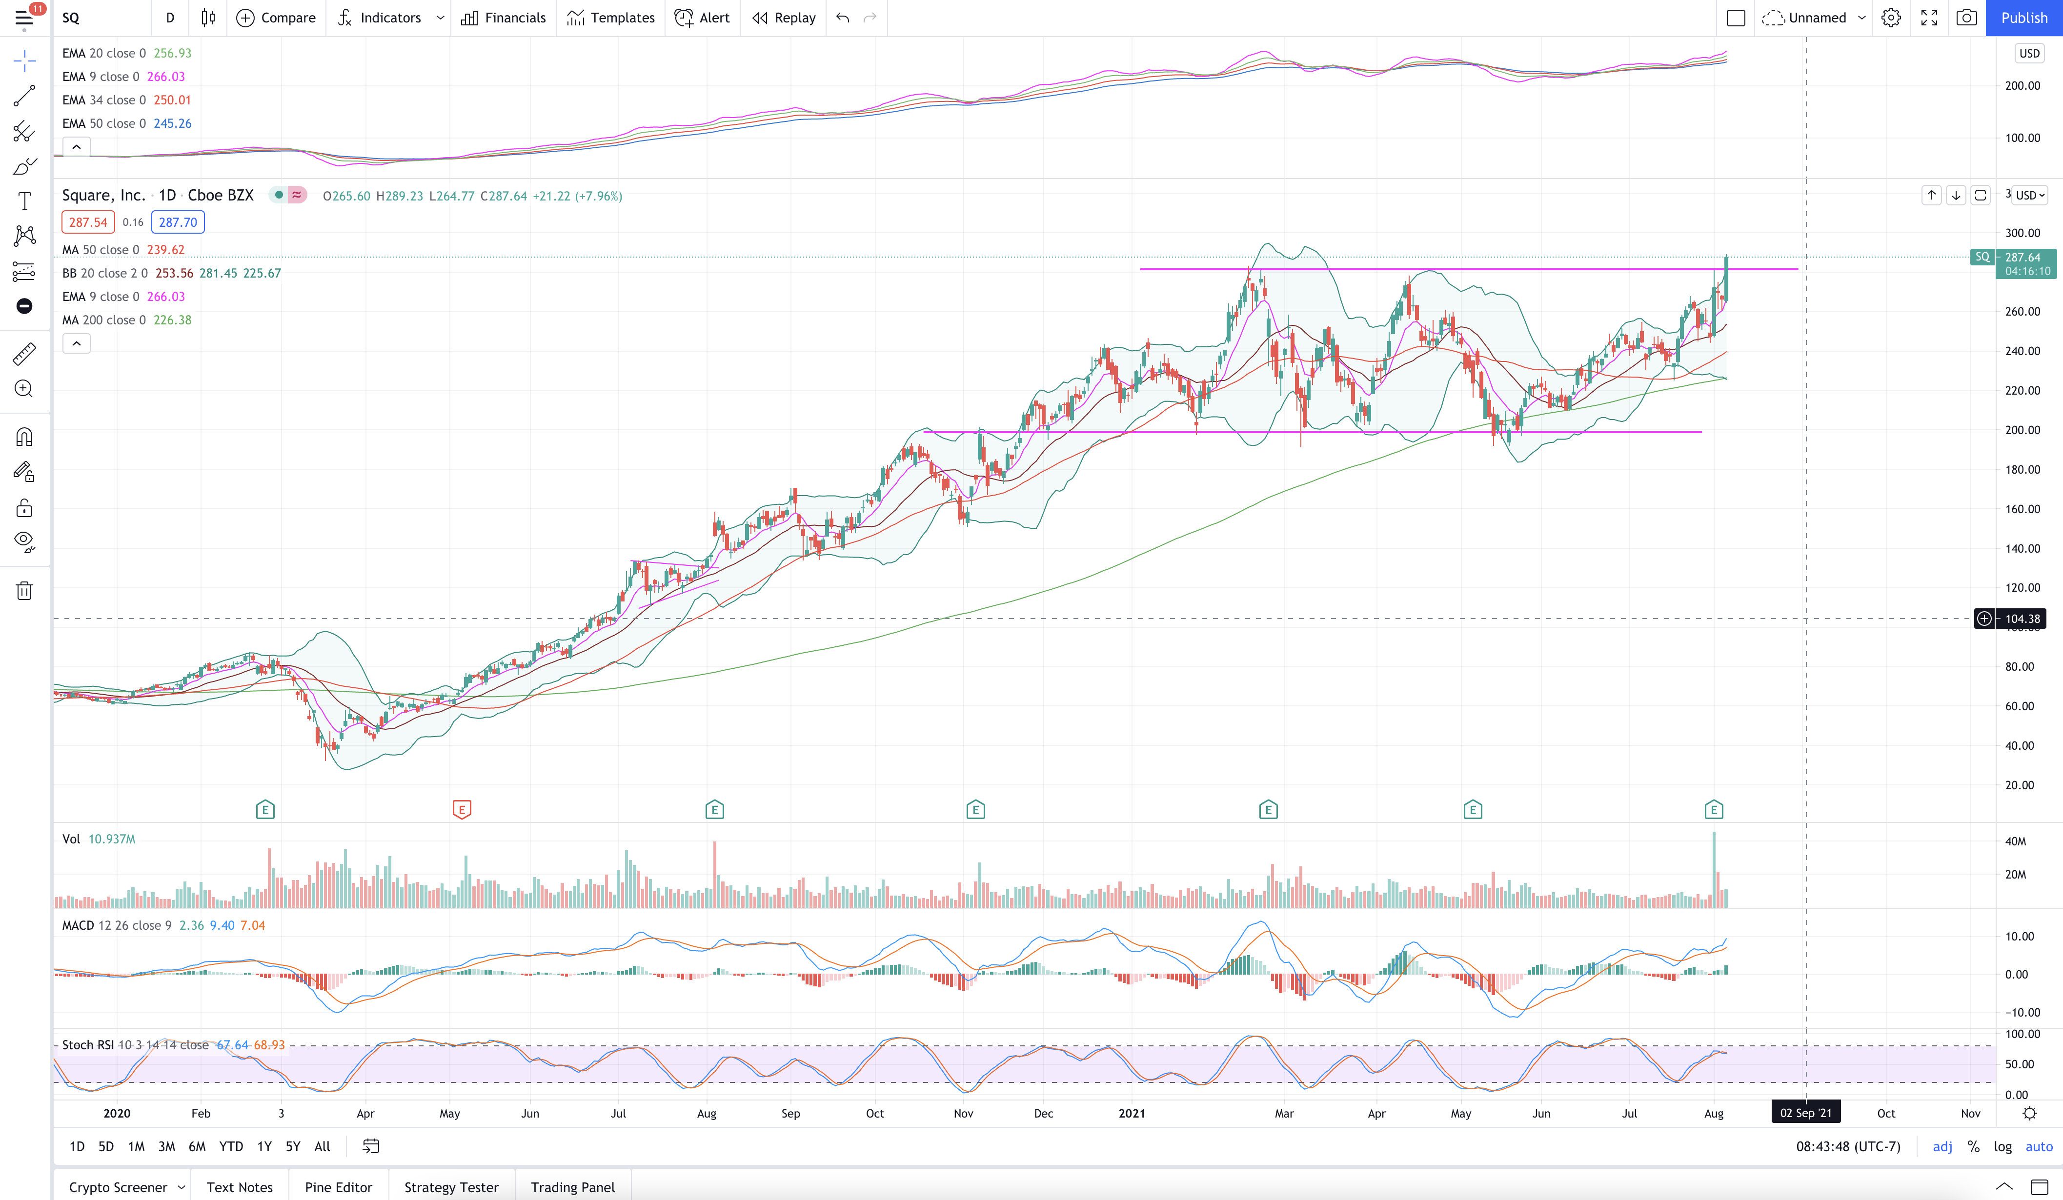Open the measure ruler tool

tap(24, 354)
